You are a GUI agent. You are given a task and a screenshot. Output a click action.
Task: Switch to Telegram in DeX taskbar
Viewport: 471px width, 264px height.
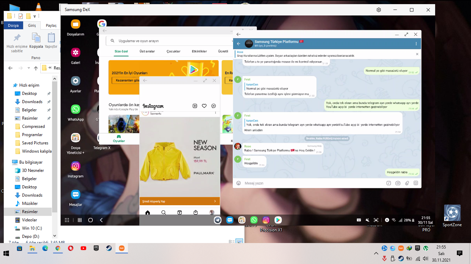[x=218, y=220]
